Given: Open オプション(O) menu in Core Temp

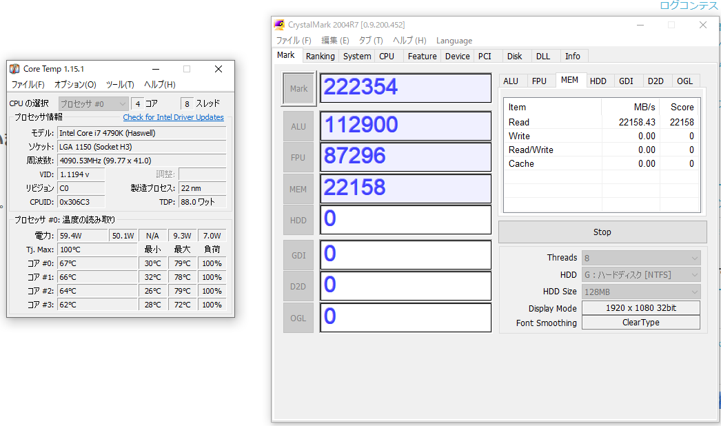Looking at the screenshot, I should (x=75, y=85).
